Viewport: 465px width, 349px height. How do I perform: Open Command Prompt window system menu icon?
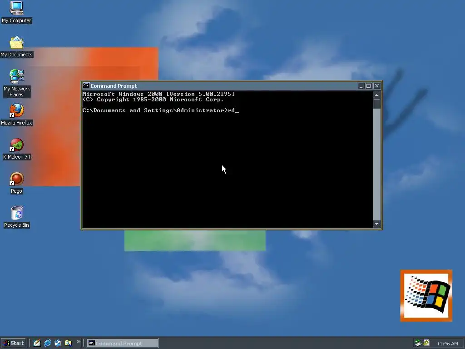(86, 85)
